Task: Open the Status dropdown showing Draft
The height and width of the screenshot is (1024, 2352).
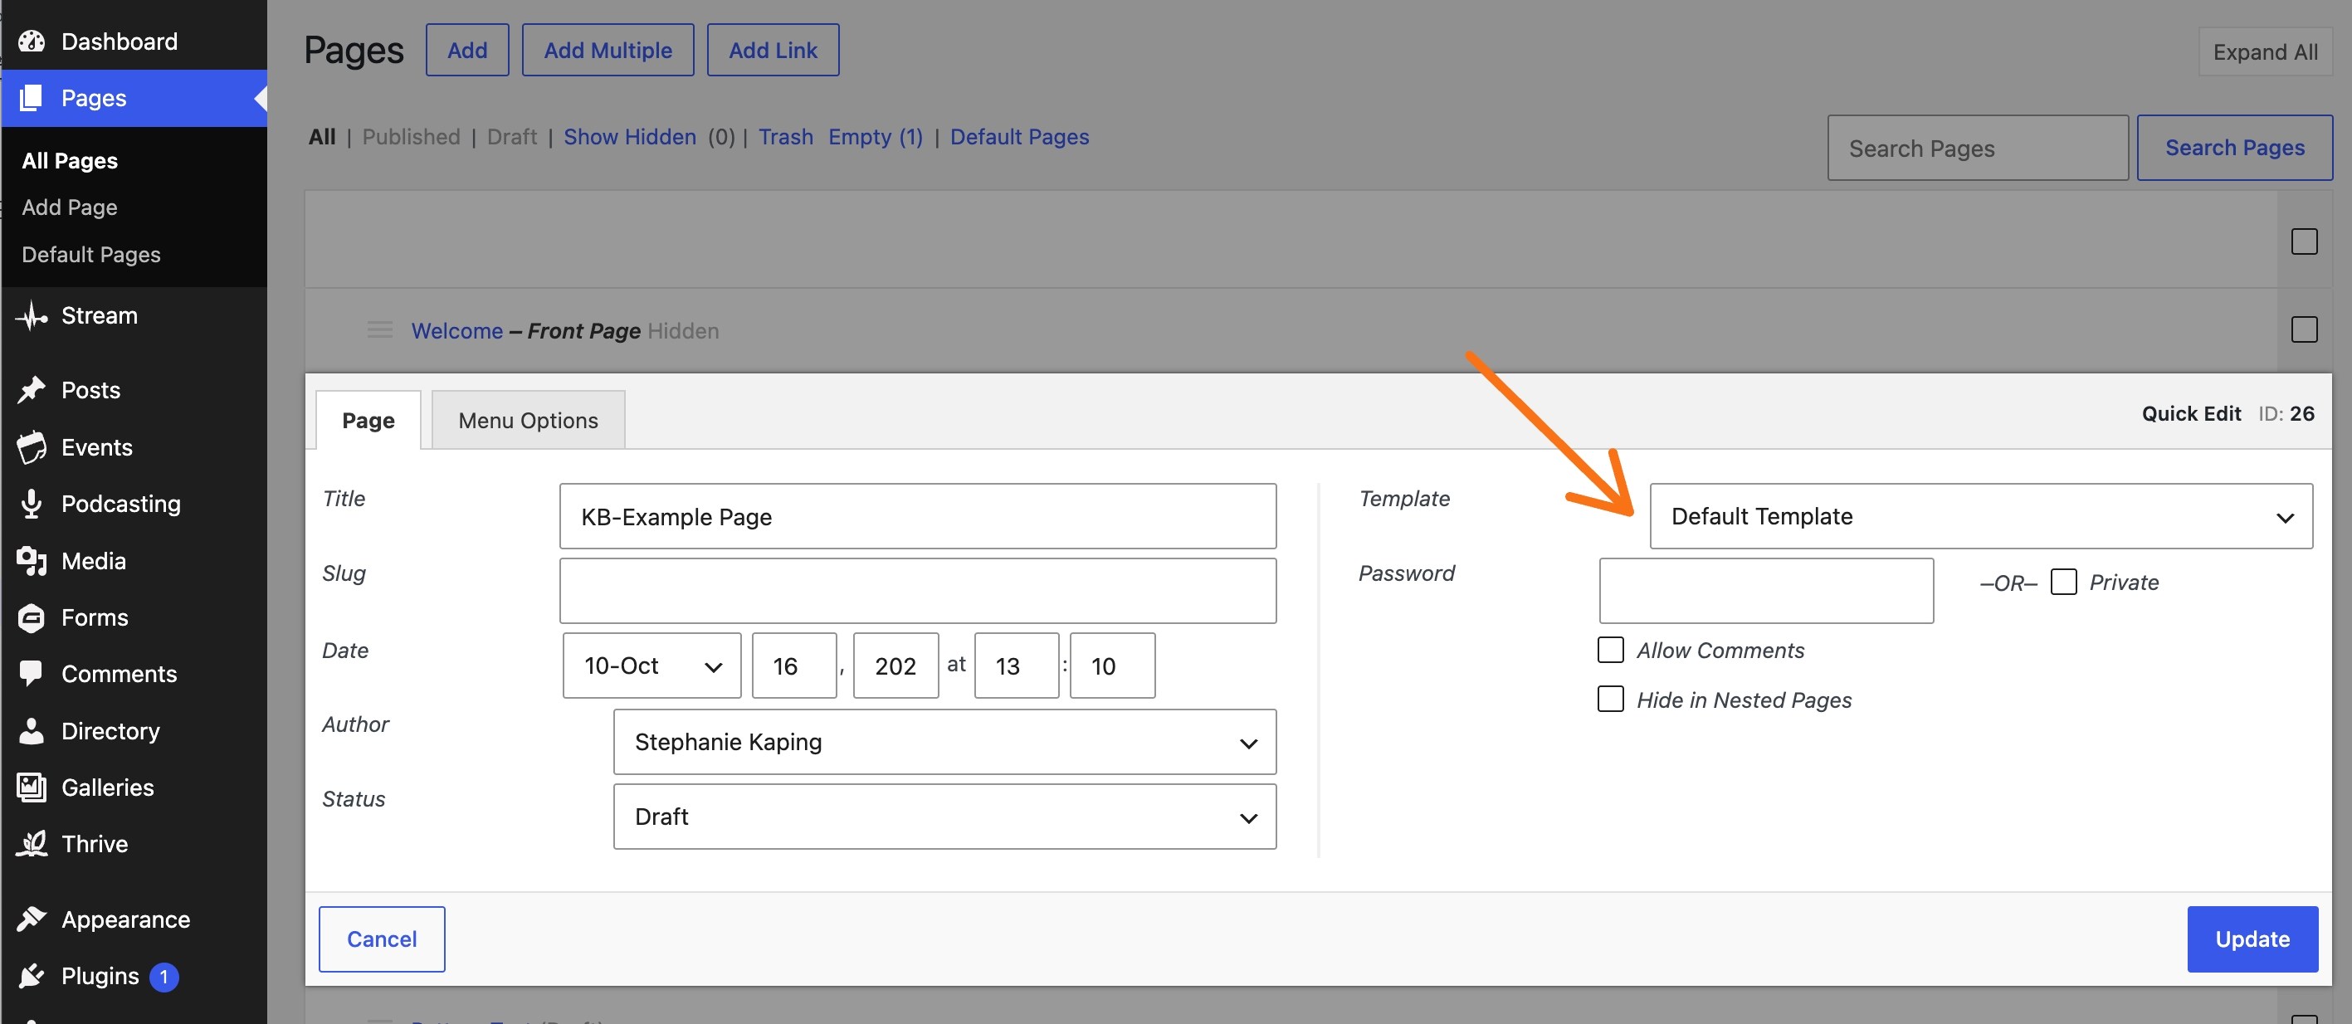Action: tap(945, 817)
